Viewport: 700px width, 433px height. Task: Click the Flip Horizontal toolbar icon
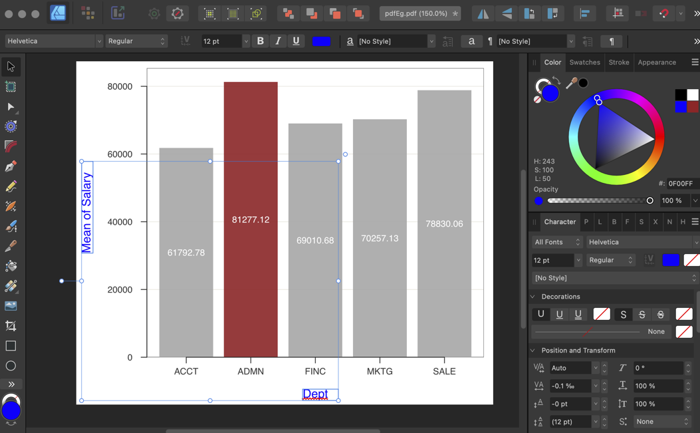coord(483,13)
